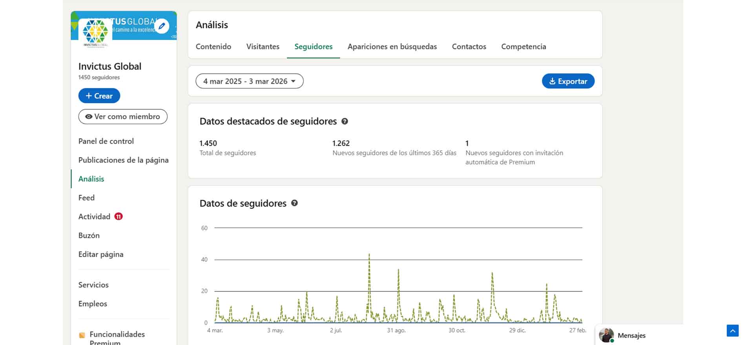Screen dimensions: 746x345
Task: Click the Crear button
Action: click(x=99, y=96)
